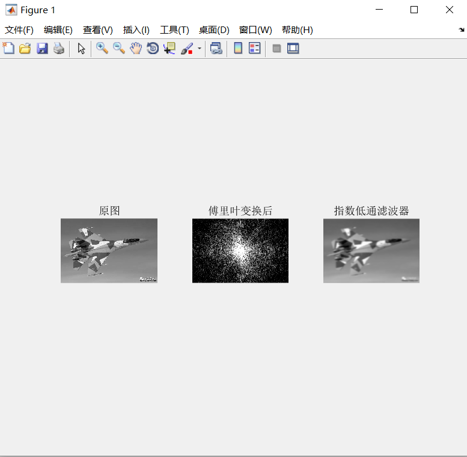Screen dimensions: 467x457
Task: Open the 查看(V) menu
Action: (98, 30)
